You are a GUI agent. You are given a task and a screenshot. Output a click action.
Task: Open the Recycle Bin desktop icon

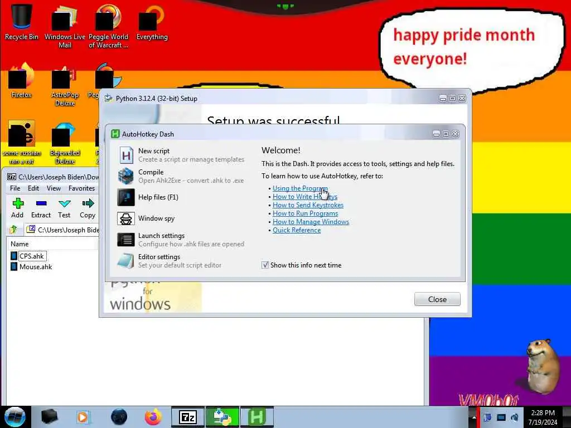click(x=22, y=22)
